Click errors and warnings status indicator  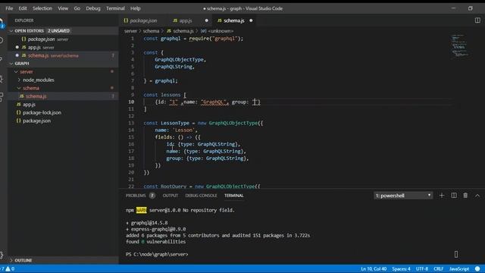[x=8, y=268]
